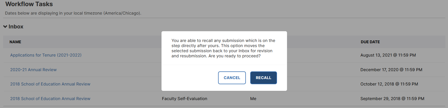Sort by the DUE DATE column header
448x108 pixels.
click(x=370, y=42)
